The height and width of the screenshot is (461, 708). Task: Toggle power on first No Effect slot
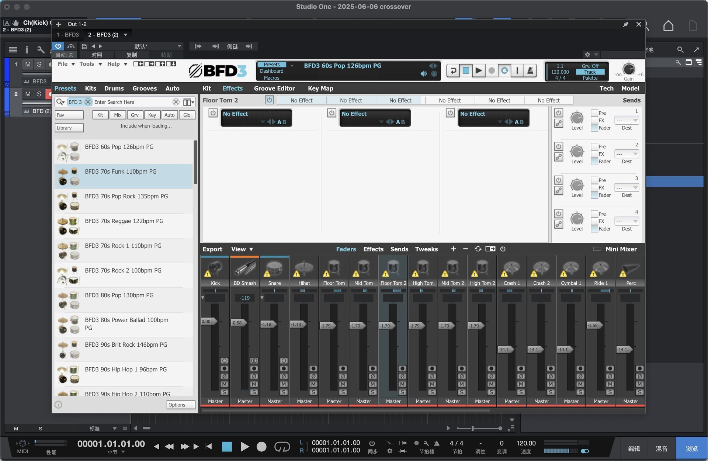point(213,113)
